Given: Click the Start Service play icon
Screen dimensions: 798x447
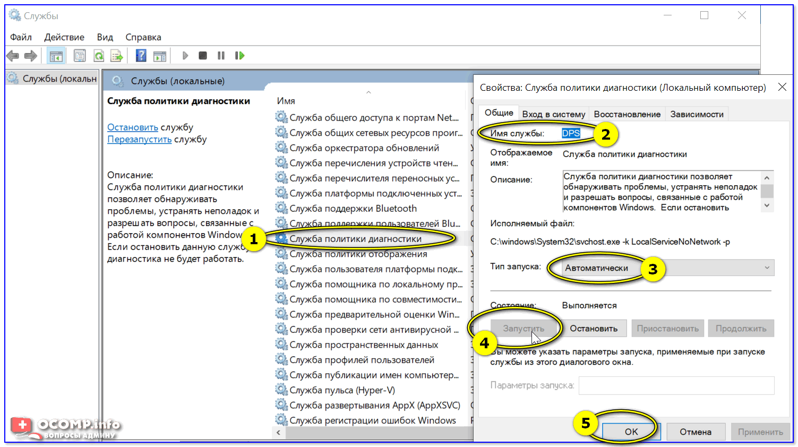Looking at the screenshot, I should [x=185, y=56].
